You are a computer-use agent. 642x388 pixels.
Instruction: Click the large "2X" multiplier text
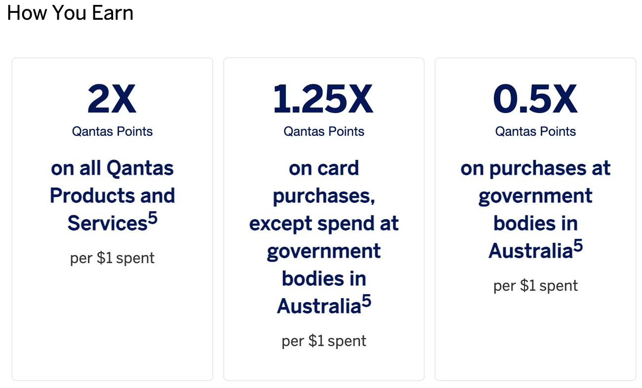pyautogui.click(x=112, y=100)
